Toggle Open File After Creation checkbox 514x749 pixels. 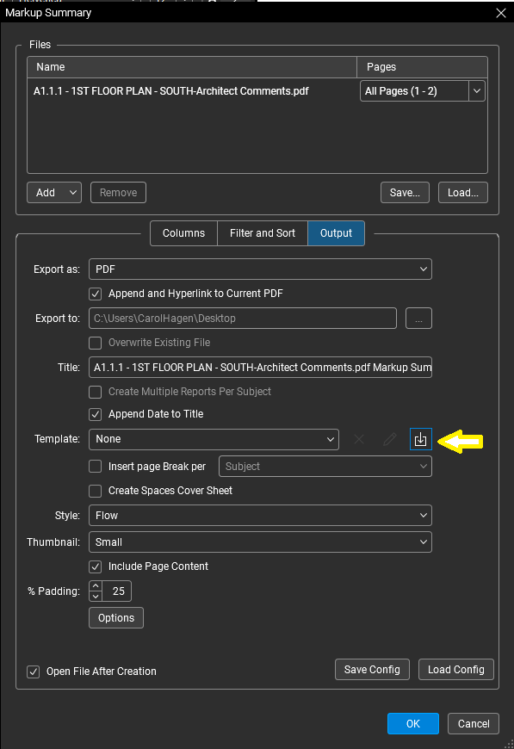[x=33, y=672]
